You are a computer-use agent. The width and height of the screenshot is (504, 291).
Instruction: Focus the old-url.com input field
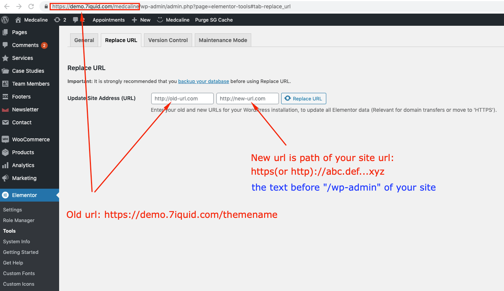(182, 99)
